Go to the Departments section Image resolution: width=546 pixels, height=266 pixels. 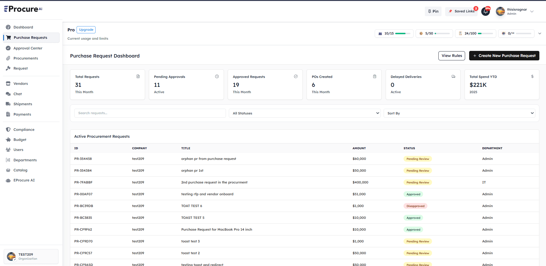coord(25,160)
